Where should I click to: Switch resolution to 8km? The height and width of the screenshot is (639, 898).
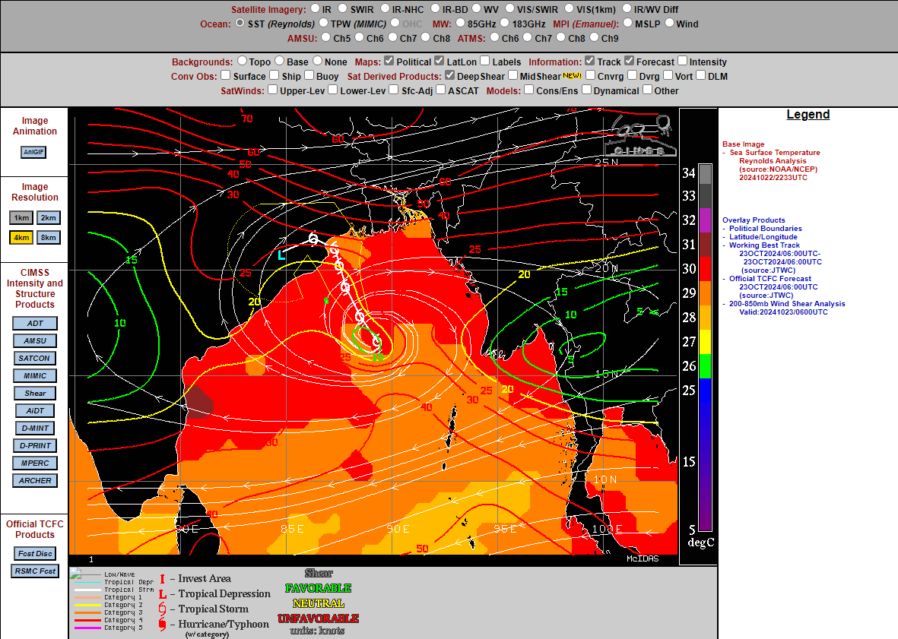click(48, 237)
